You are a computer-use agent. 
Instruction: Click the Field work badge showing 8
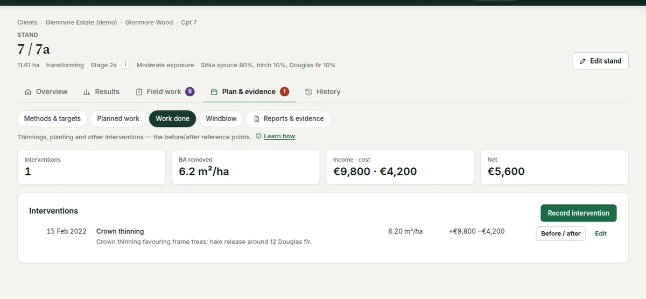(x=189, y=91)
